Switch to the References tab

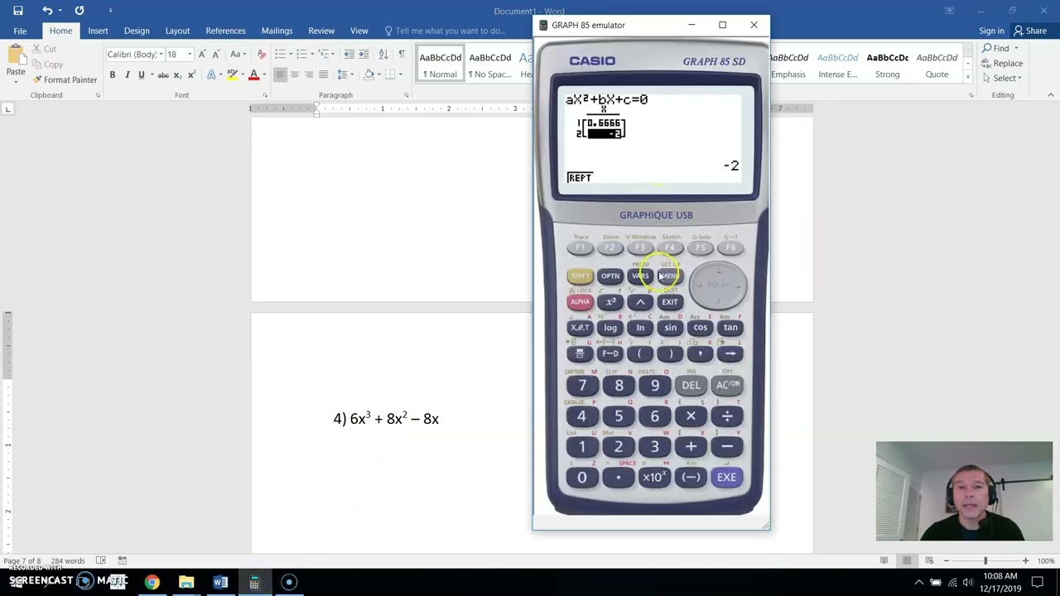point(225,31)
